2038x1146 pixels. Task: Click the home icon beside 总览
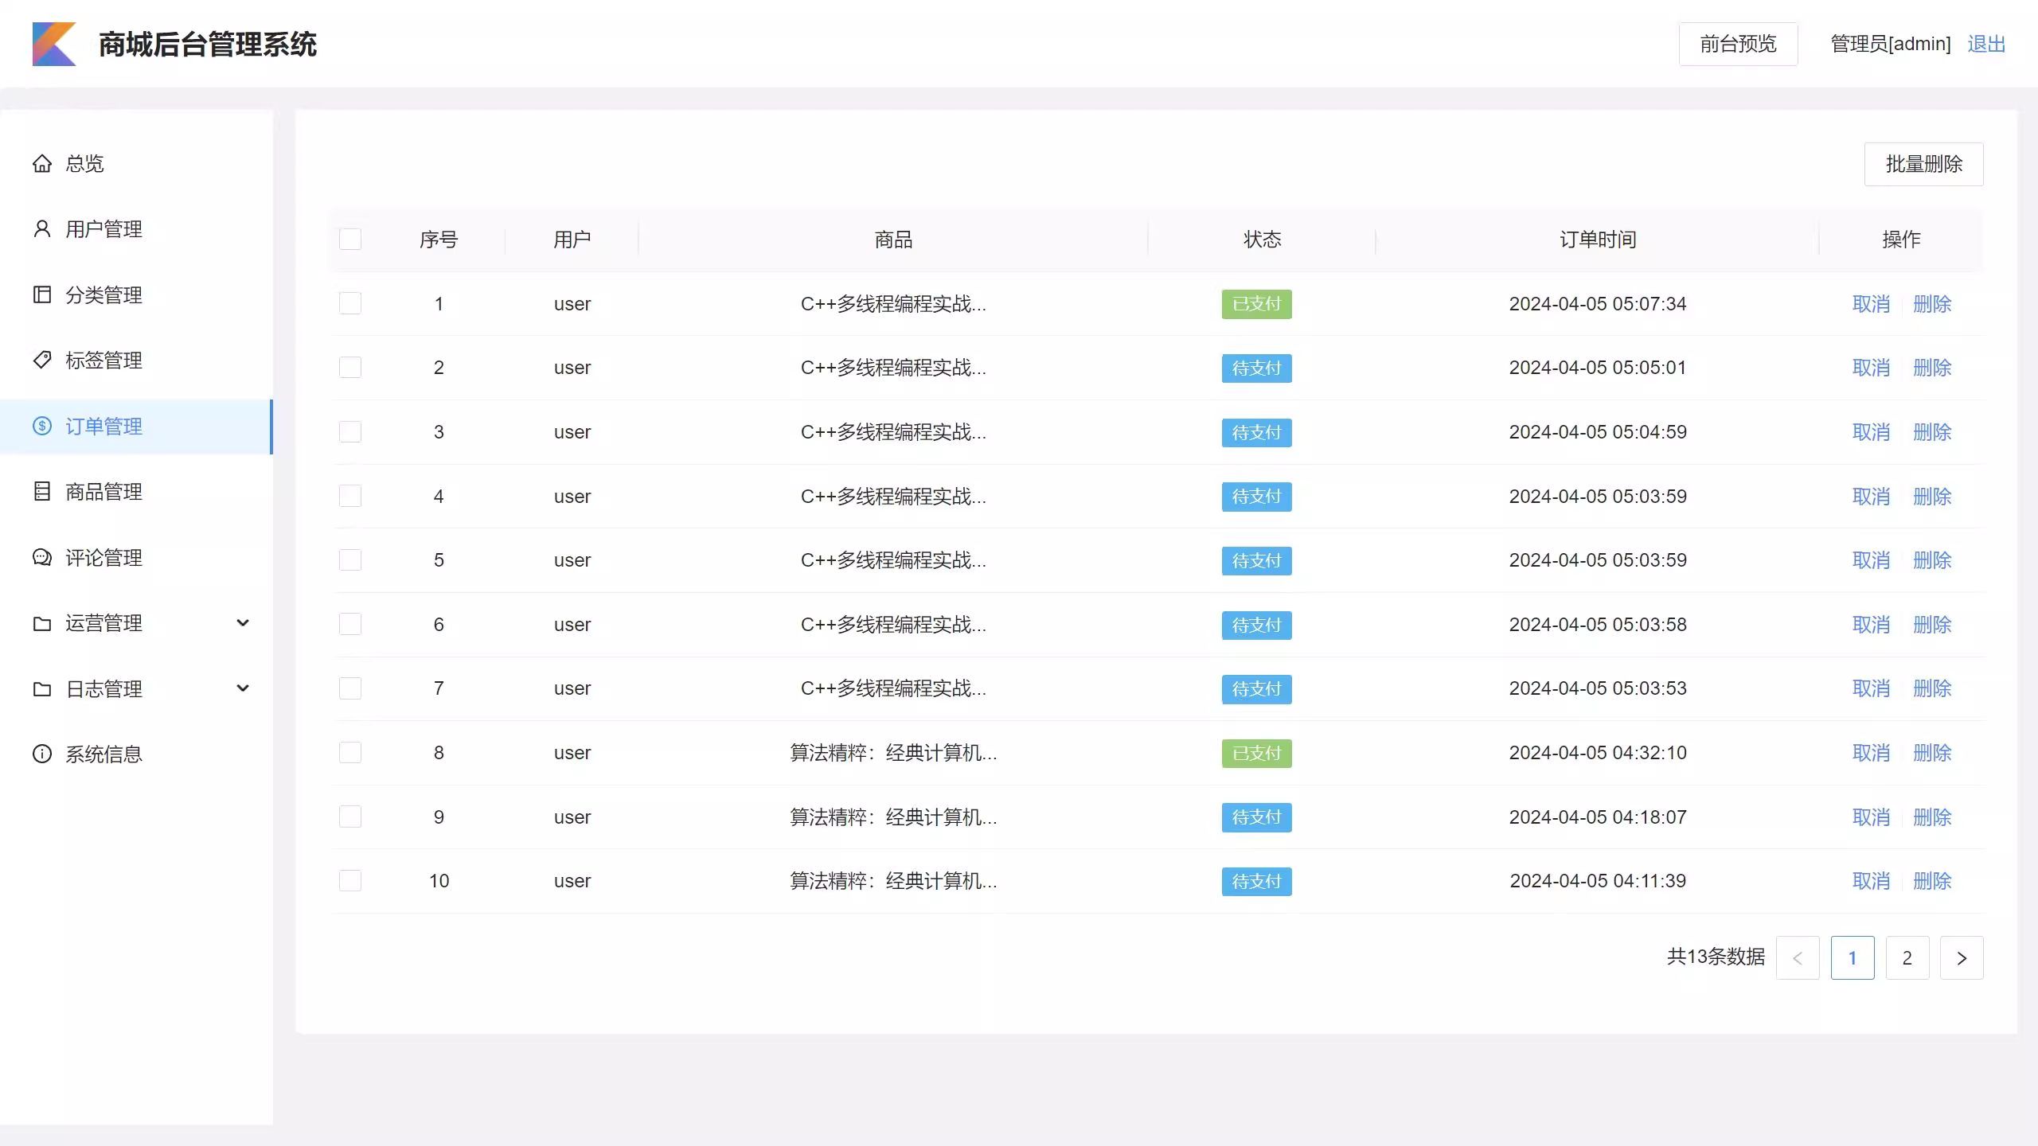[42, 163]
